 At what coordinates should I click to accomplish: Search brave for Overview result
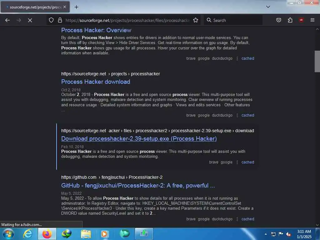coord(191,58)
